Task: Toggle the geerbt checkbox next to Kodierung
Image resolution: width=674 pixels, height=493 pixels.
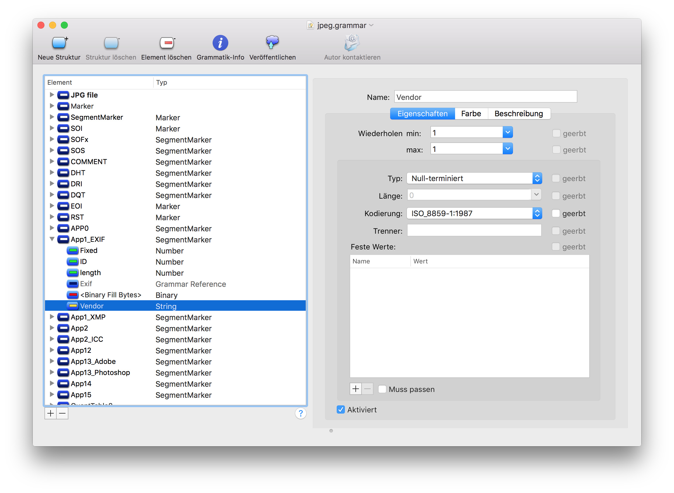Action: tap(556, 214)
